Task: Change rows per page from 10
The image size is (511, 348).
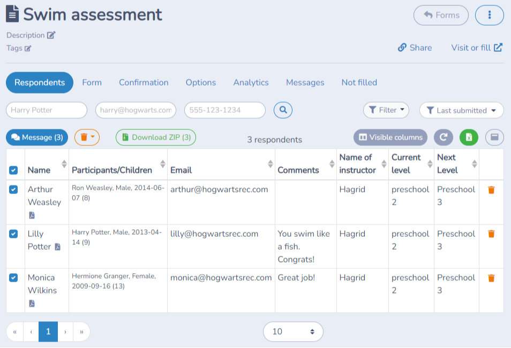Action: tap(293, 332)
